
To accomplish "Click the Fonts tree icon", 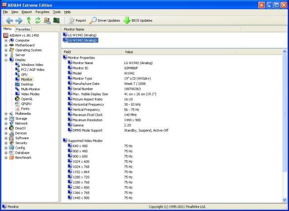I will click(x=17, y=109).
